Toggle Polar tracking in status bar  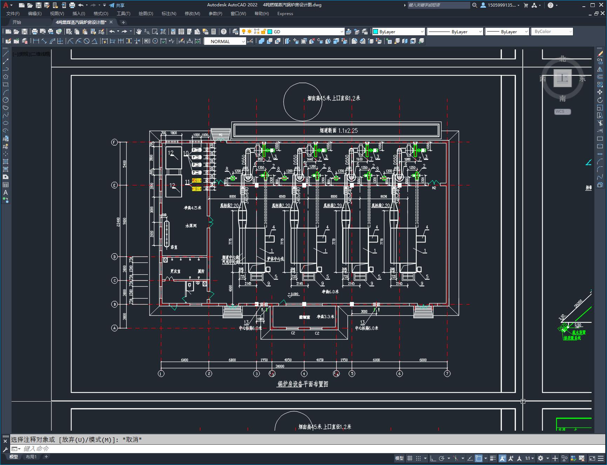(x=442, y=458)
